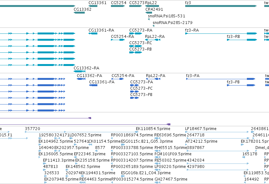Image resolution: width=269 pixels, height=184 pixels.
Task: Click the CG13361-RA transcript
Action: click(x=93, y=33)
